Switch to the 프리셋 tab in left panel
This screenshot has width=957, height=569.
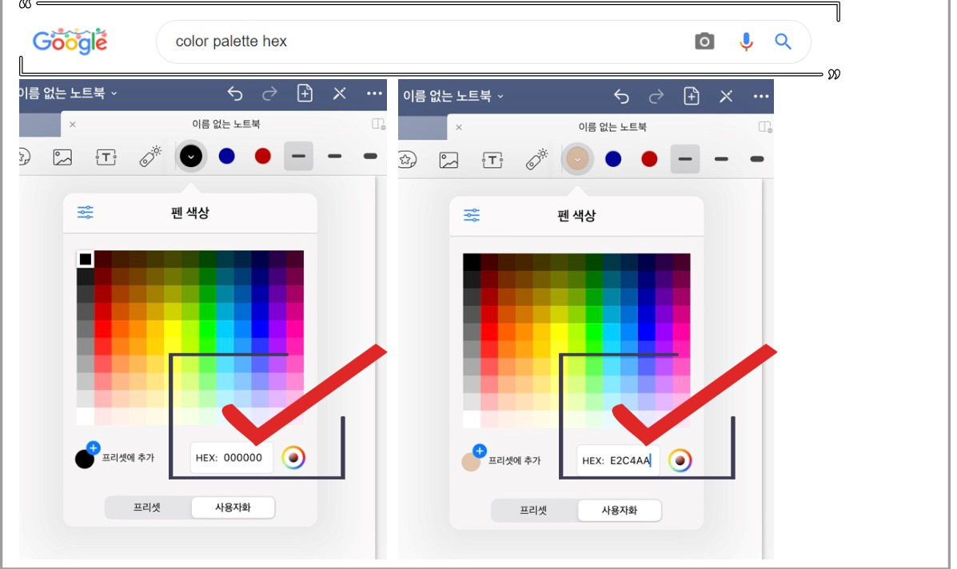(147, 507)
